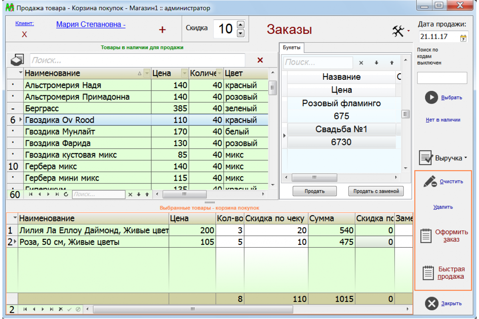Viewport: 479px width, 319px height.
Task: Click the Название header in bouquets
Action: (341, 77)
